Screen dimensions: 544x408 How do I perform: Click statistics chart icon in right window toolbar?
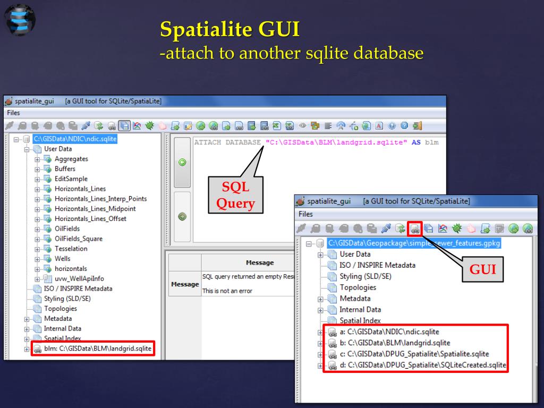443,228
